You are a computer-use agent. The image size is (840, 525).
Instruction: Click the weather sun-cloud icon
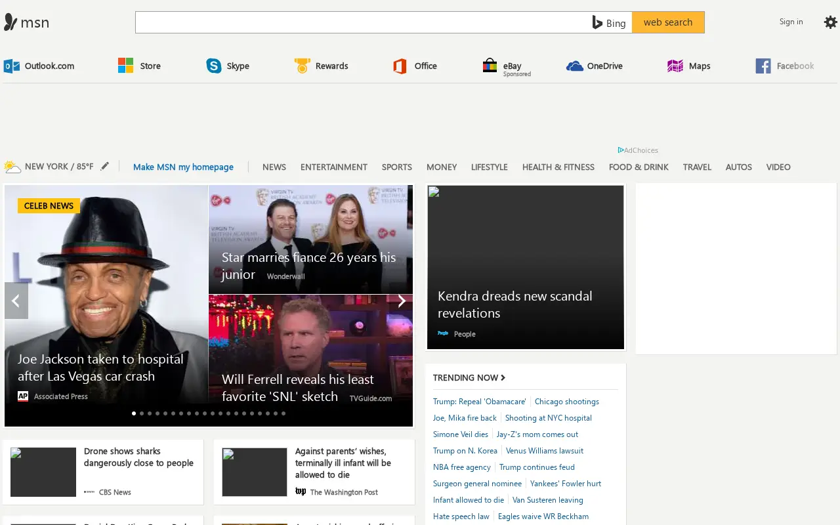[x=12, y=167]
